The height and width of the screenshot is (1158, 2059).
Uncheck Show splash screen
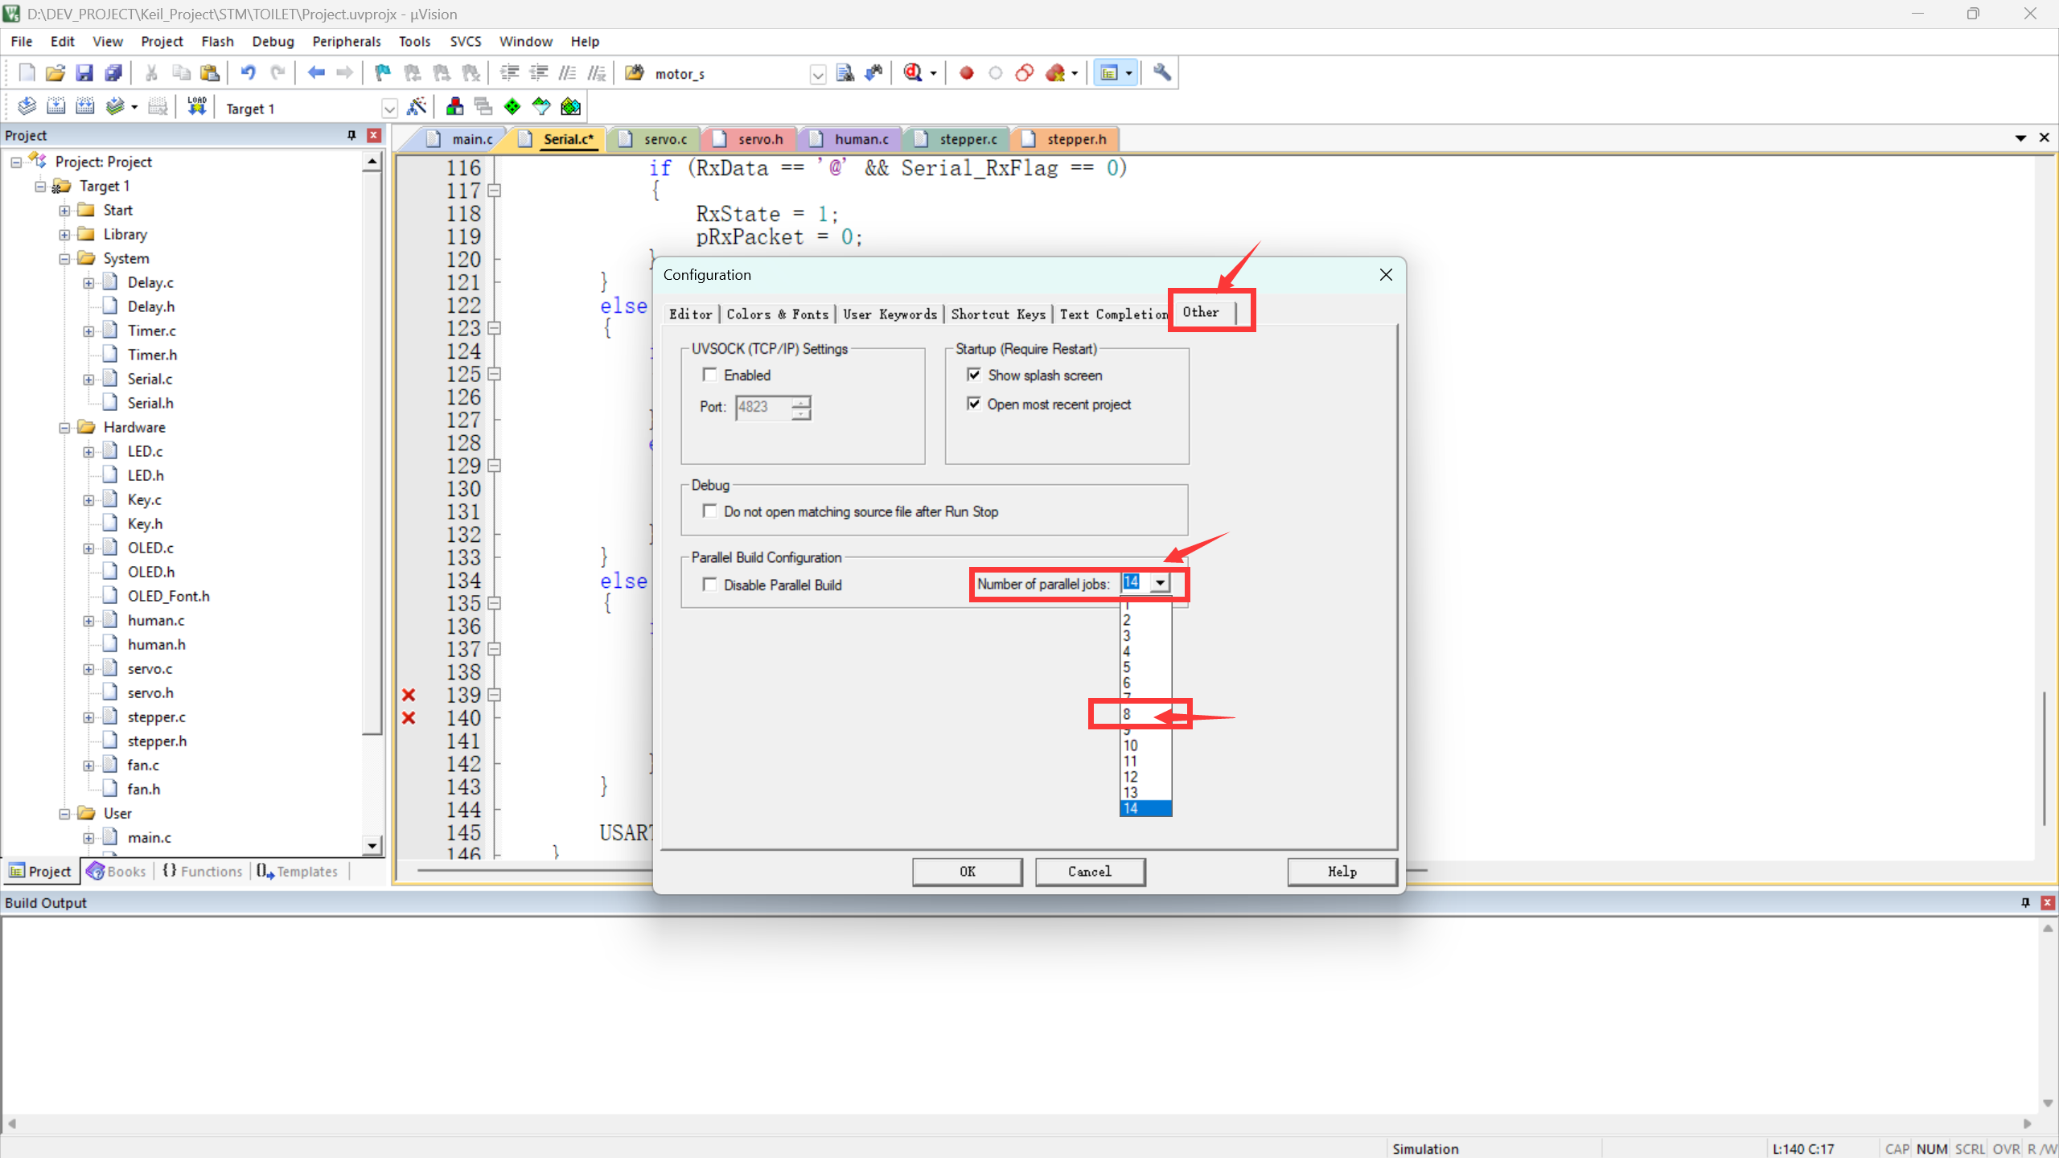click(x=973, y=375)
